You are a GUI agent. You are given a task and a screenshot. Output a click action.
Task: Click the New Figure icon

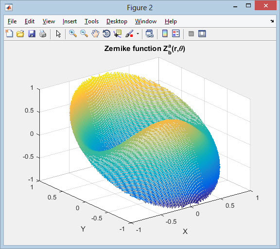(x=9, y=33)
